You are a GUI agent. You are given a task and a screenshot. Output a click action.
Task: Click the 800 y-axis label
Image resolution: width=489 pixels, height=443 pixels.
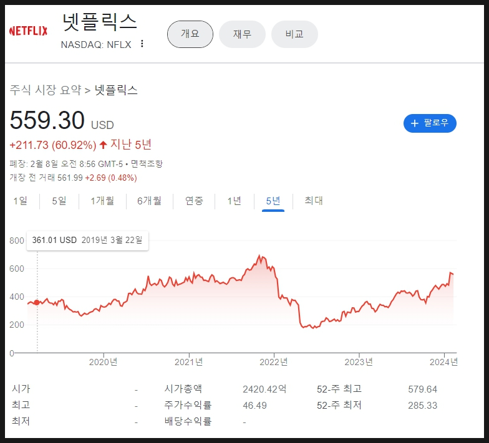pos(16,241)
